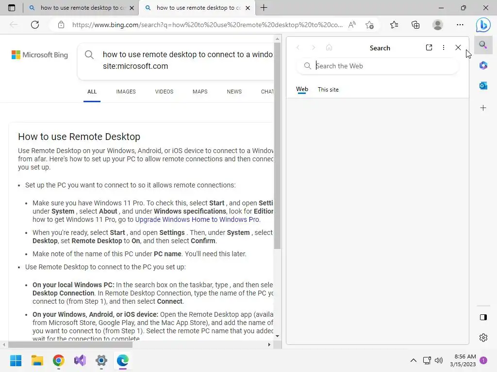Click the horizontal scrollbar thumb

coord(70,344)
